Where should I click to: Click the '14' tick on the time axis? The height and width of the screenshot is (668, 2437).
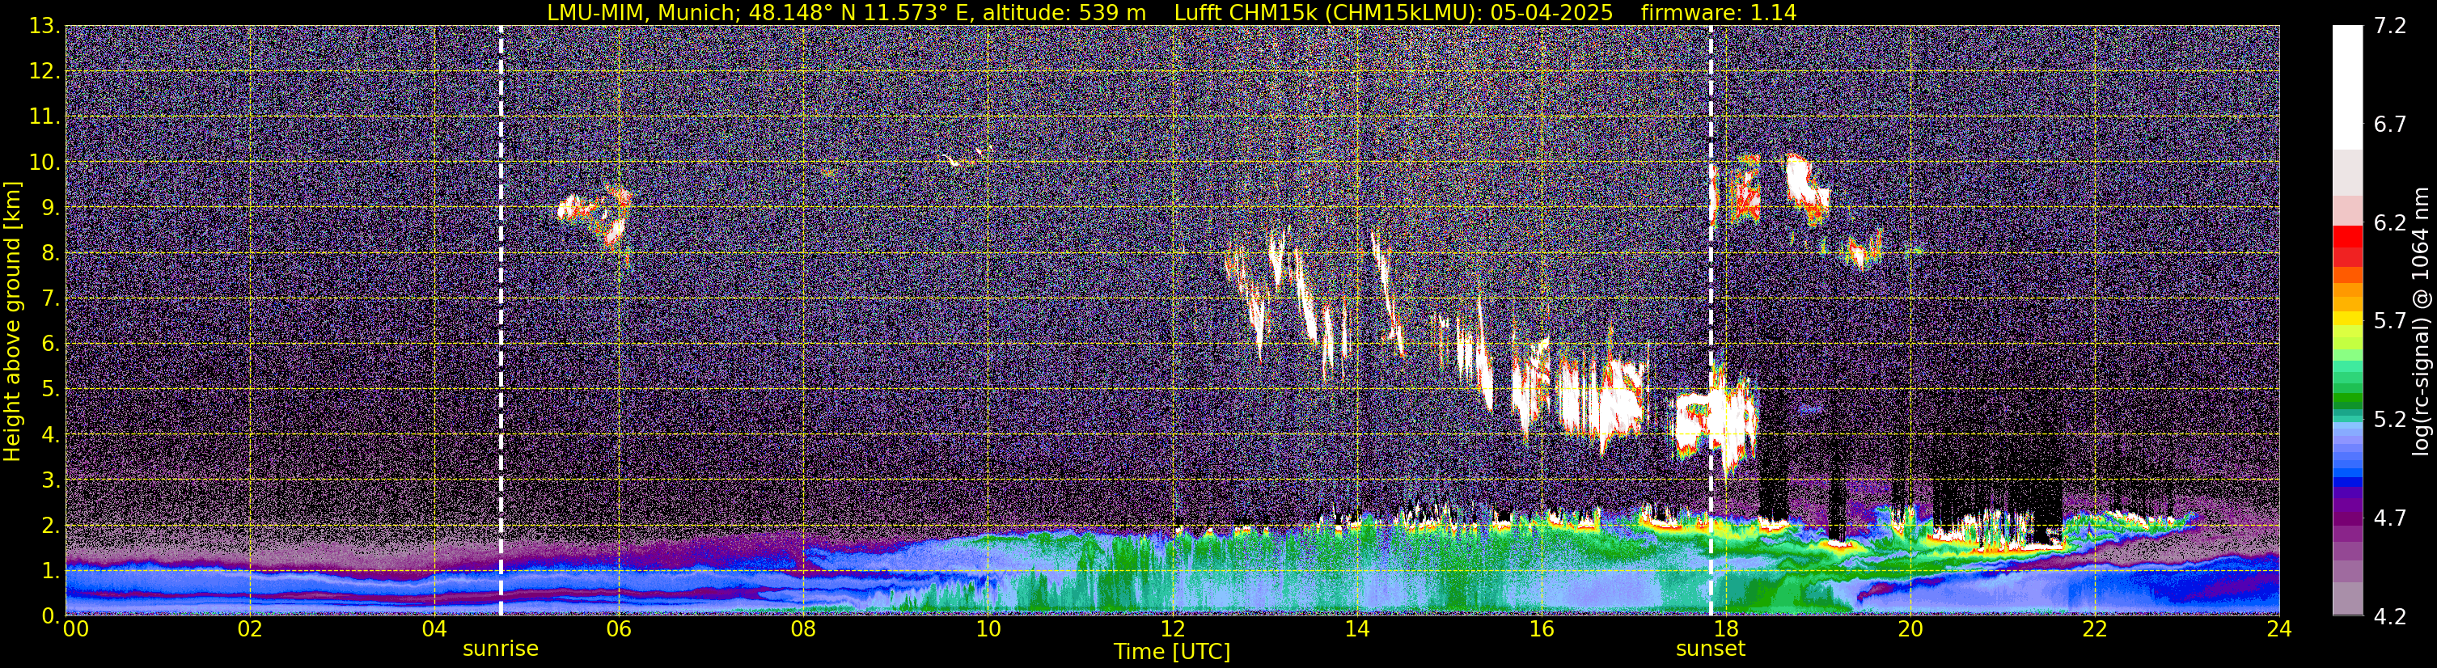(1356, 630)
